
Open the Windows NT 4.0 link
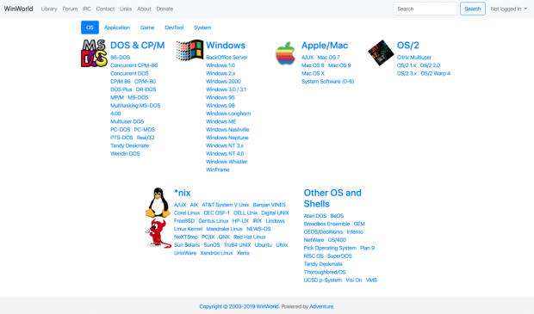pos(225,154)
